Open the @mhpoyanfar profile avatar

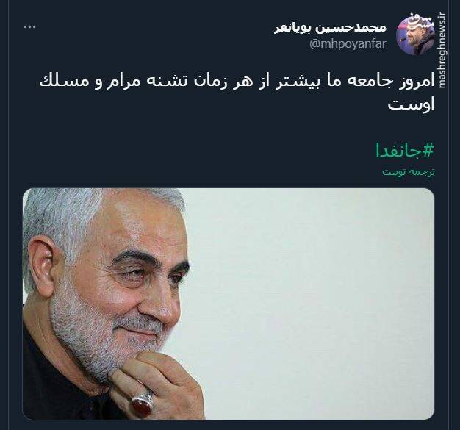point(415,35)
